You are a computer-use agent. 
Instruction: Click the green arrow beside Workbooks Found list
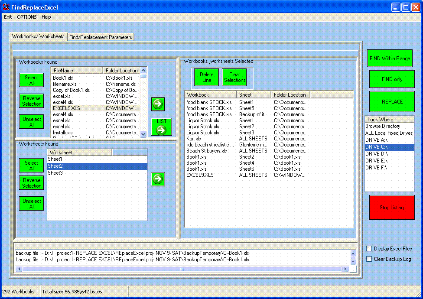[158, 104]
